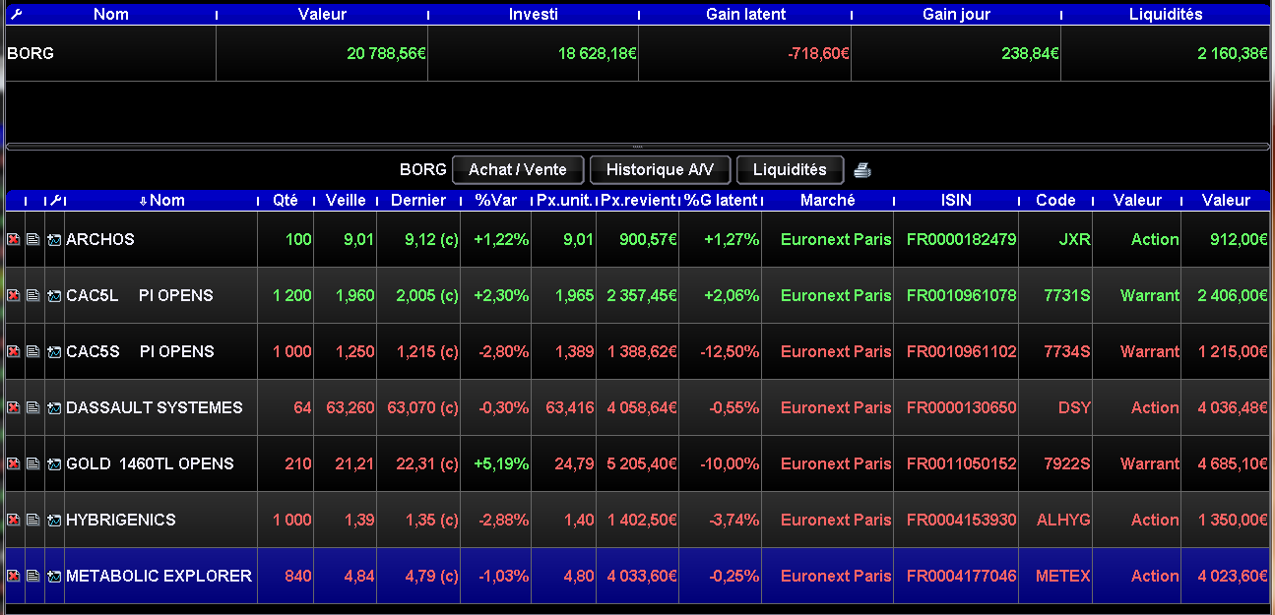The image size is (1275, 615).
Task: Delete the HYBRIGENICS position
Action: (x=14, y=520)
